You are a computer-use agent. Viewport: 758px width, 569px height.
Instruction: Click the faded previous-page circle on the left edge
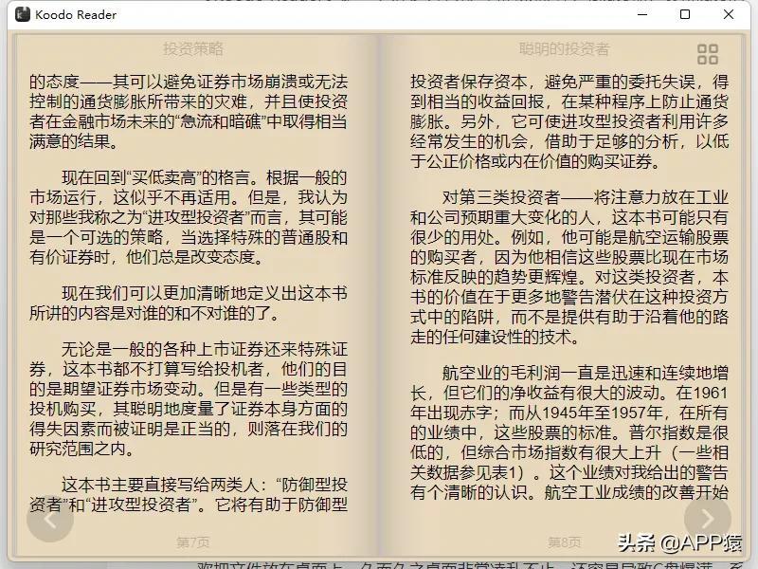49,519
